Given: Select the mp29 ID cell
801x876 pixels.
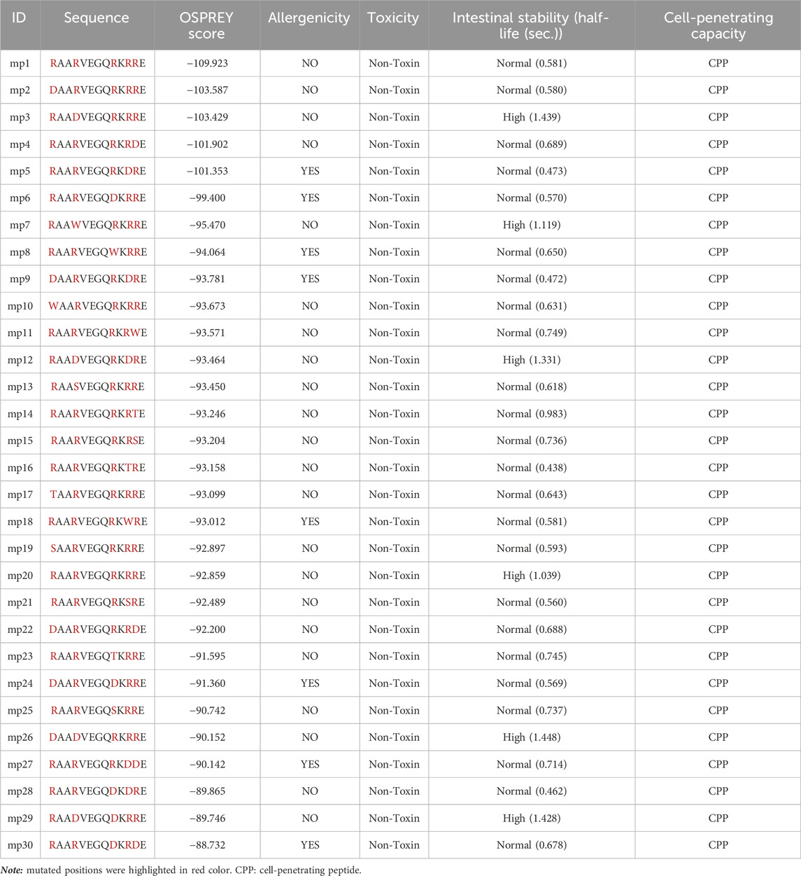Looking at the screenshot, I should tap(20, 818).
